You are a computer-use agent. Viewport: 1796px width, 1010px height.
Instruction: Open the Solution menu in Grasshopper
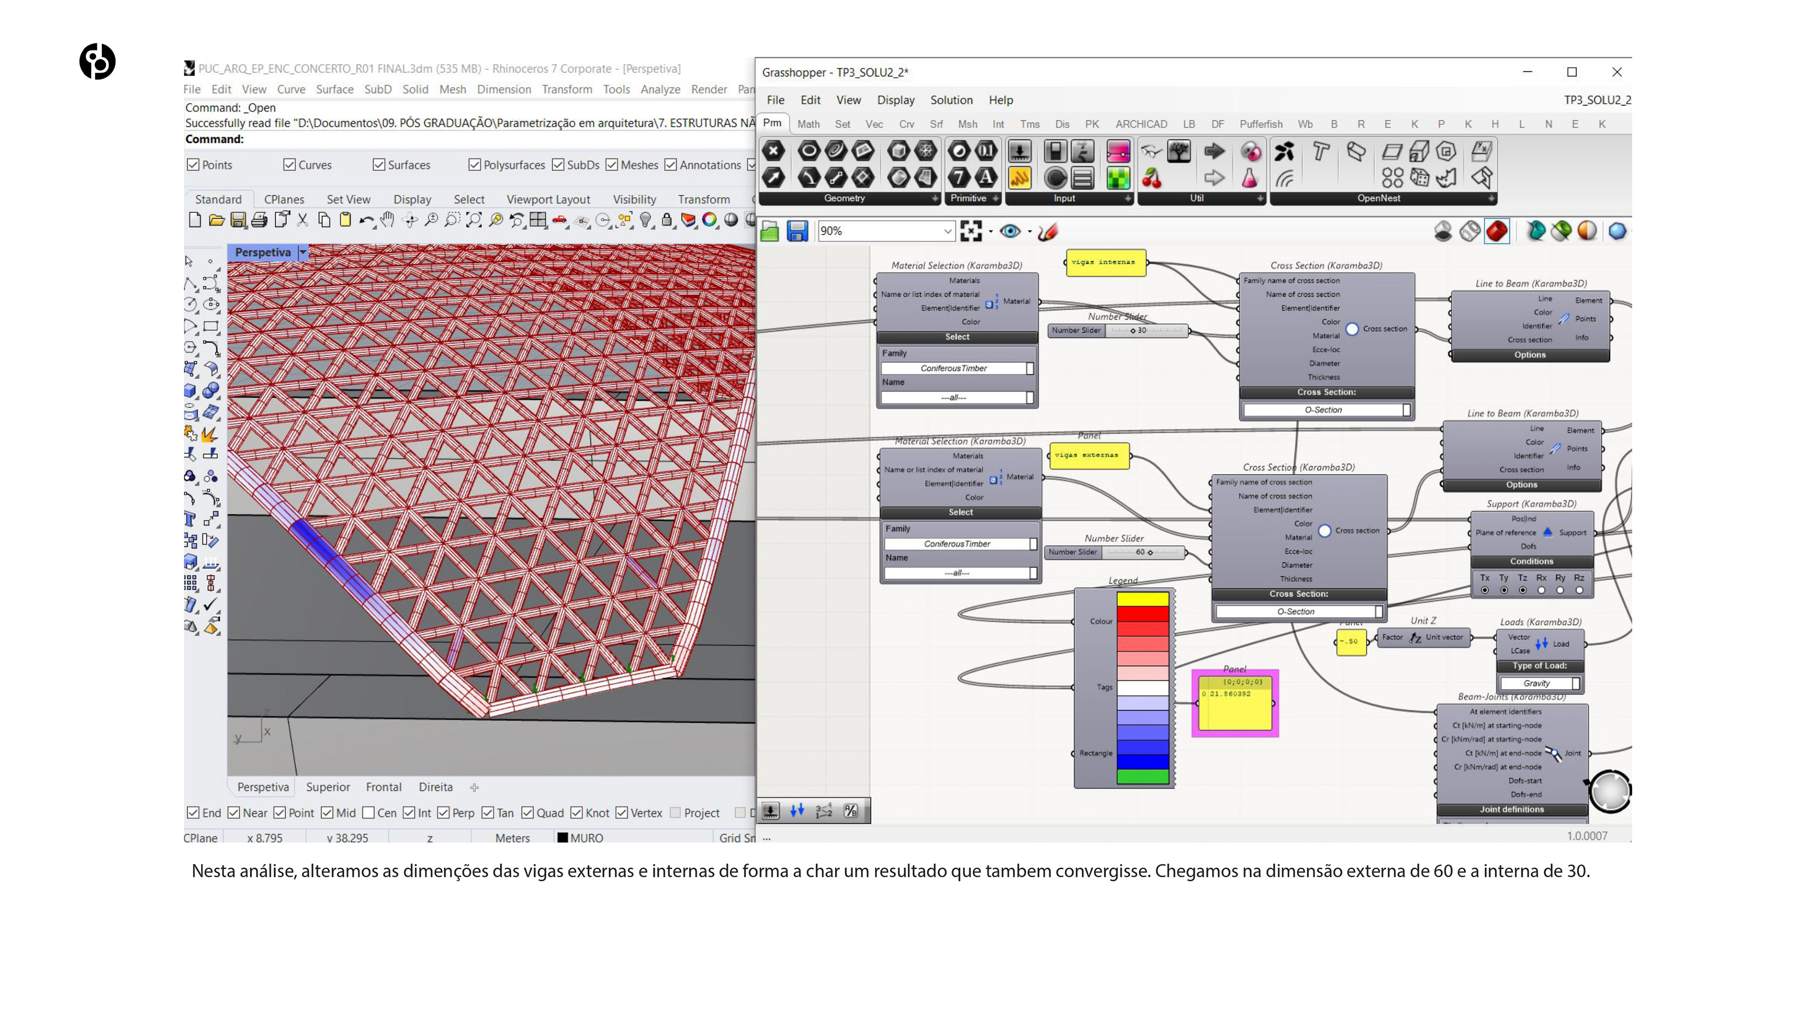[951, 100]
